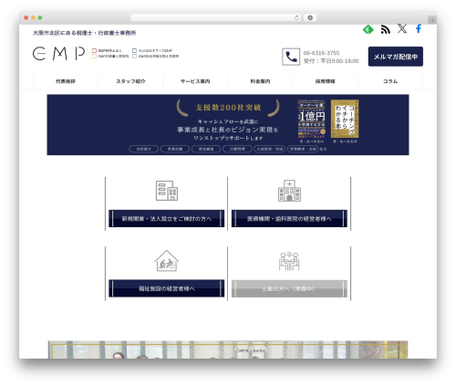Click the 受付：平日9:00-18:00 text

click(x=331, y=61)
